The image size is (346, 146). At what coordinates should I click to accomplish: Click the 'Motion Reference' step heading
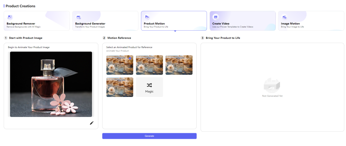coord(119,38)
